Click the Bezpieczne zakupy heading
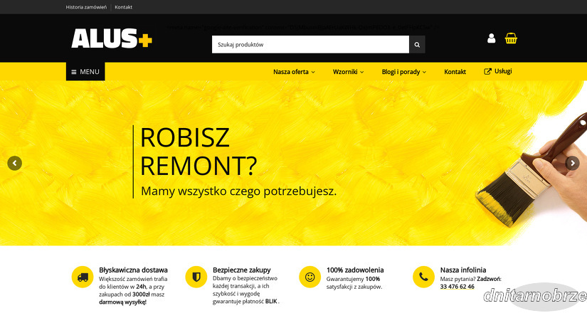Image resolution: width=587 pixels, height=318 pixels. 241,270
